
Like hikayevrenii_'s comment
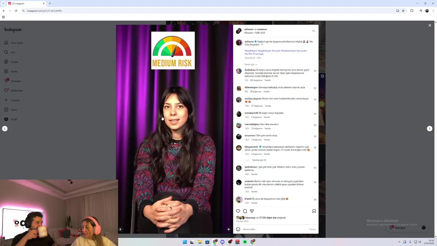click(315, 148)
